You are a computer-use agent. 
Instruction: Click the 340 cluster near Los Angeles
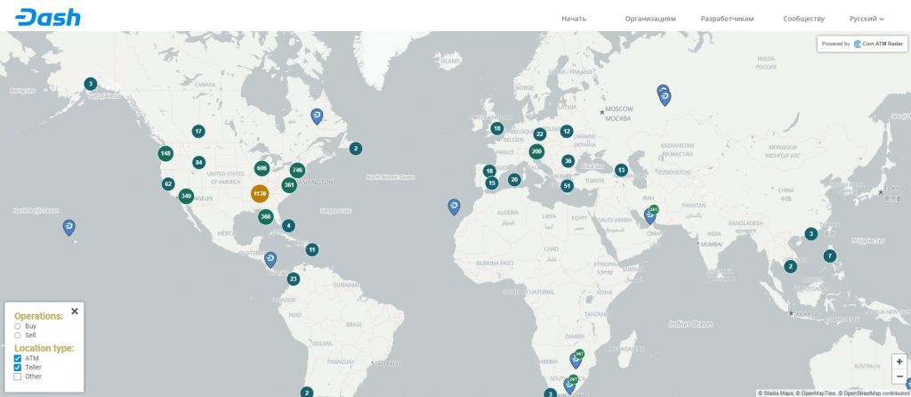coord(186,196)
